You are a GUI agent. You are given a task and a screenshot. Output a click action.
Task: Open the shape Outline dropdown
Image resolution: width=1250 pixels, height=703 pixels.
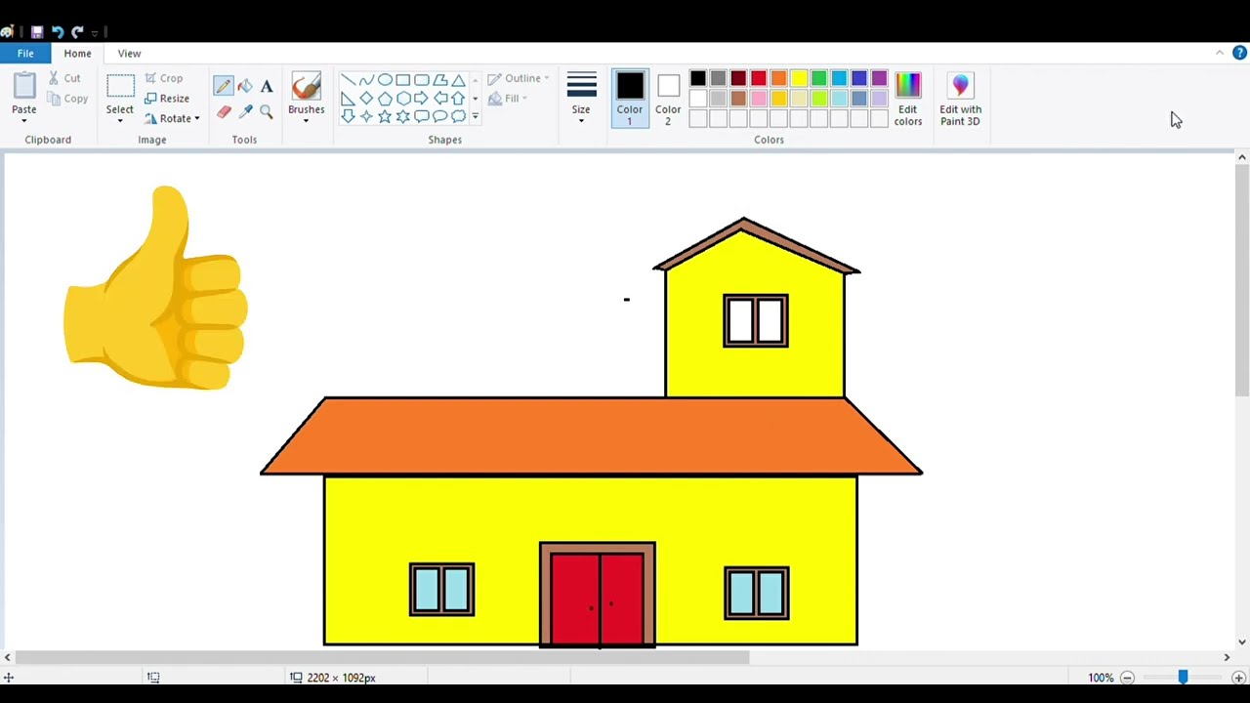(x=519, y=79)
